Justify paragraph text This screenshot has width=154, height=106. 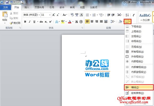tap(101, 21)
